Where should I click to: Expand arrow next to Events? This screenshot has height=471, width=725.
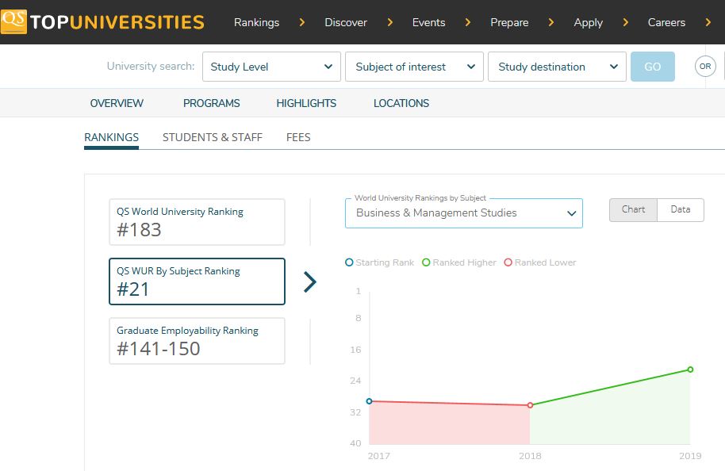click(468, 22)
